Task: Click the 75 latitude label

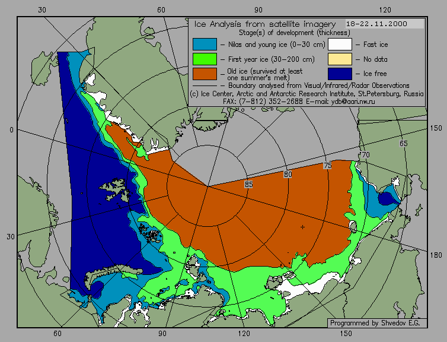Action: [x=328, y=166]
